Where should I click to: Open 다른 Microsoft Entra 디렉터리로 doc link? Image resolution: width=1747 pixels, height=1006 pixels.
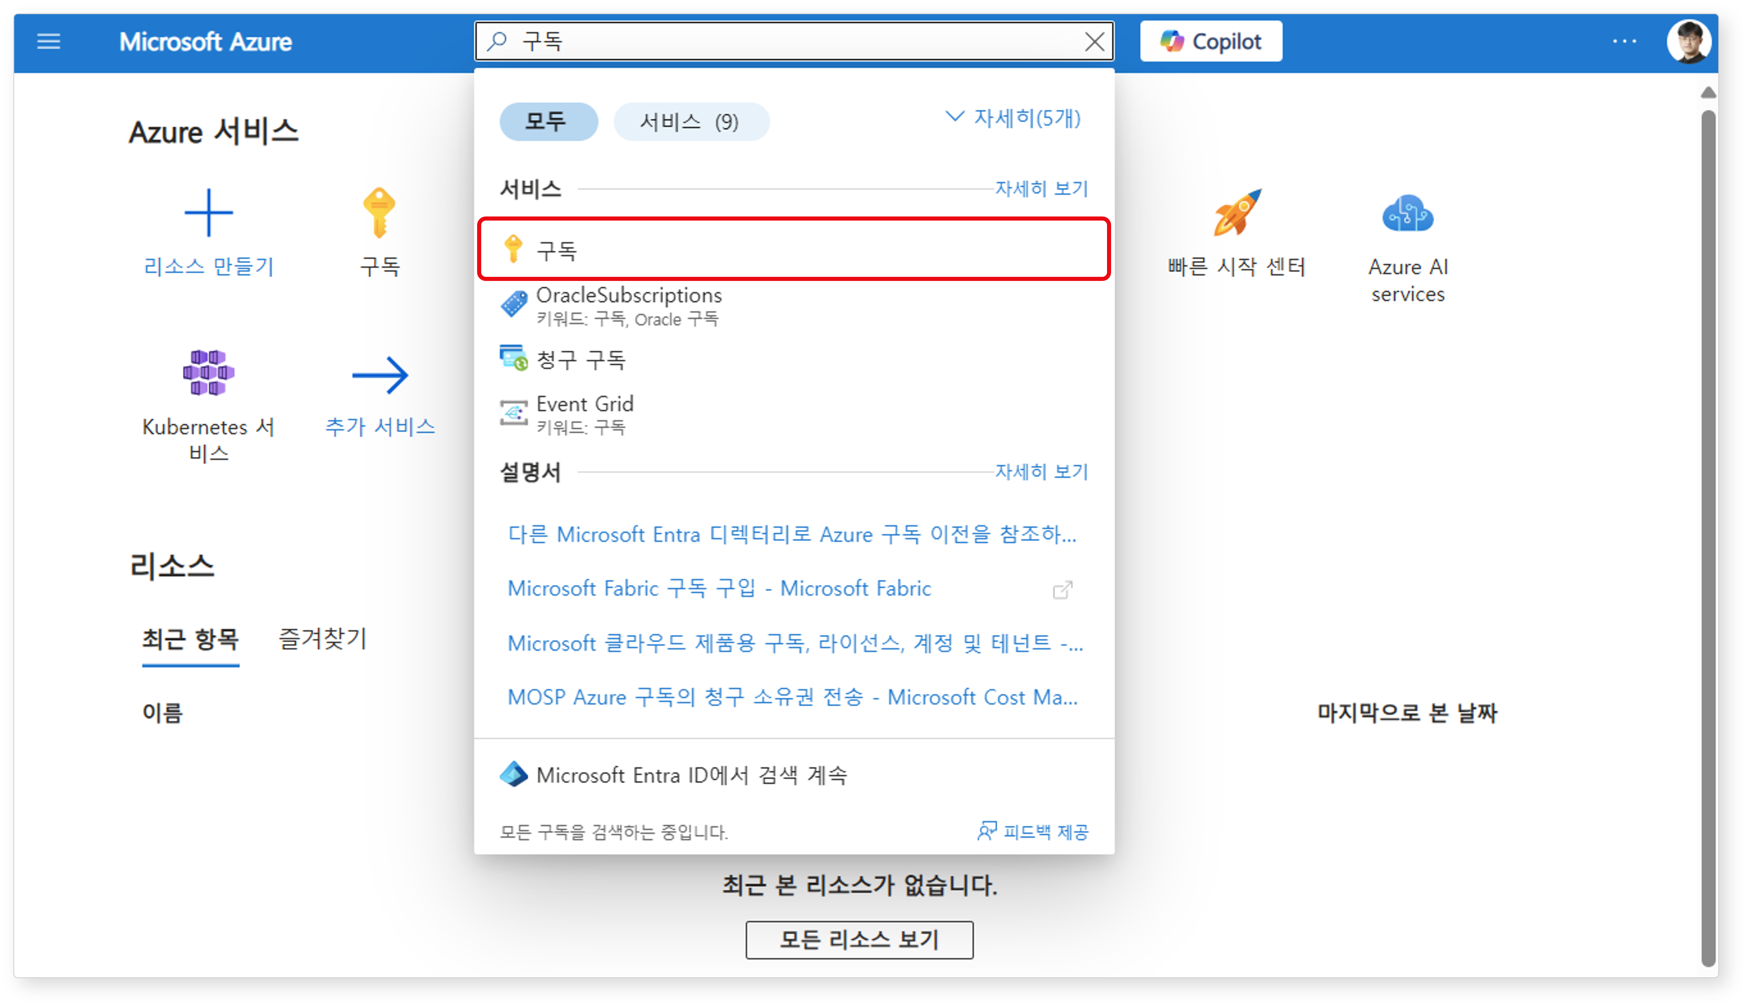(x=792, y=534)
